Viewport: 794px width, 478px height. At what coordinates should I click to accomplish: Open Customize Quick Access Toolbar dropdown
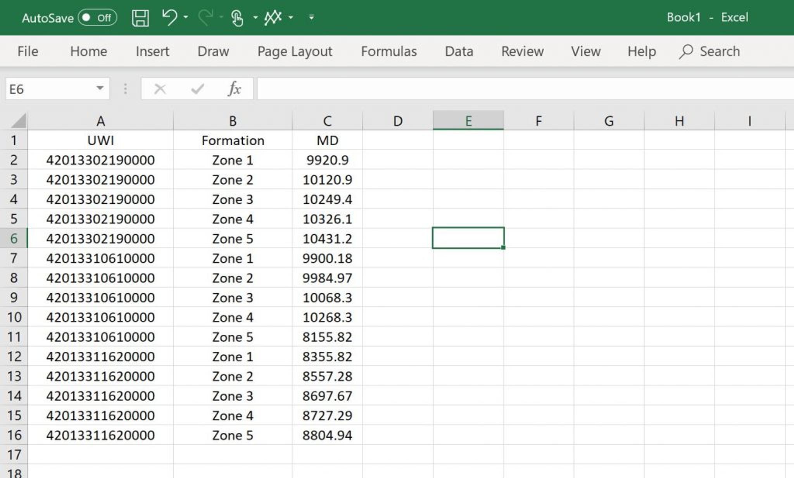pyautogui.click(x=311, y=17)
